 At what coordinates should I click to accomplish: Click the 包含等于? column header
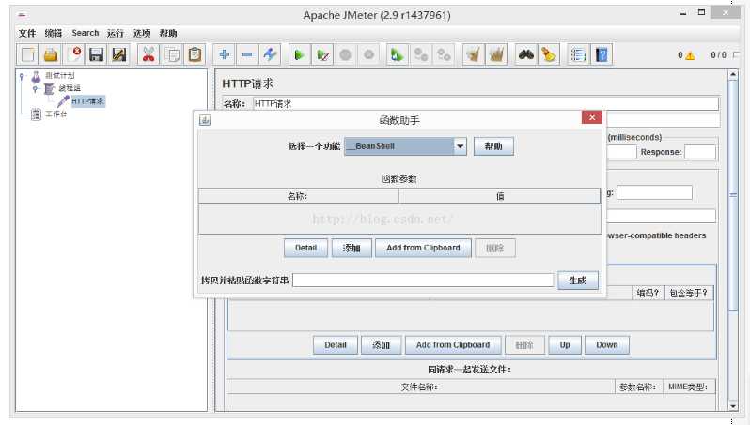tap(688, 294)
